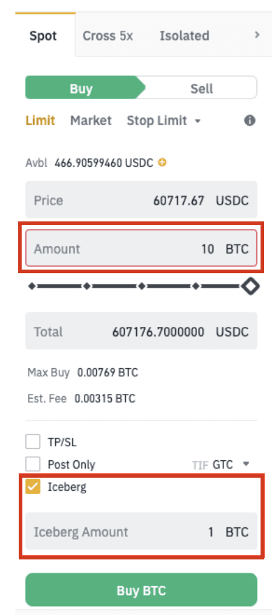Image resolution: width=278 pixels, height=616 pixels.
Task: Click the yellow plus deposit icon
Action: [162, 162]
